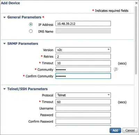The height and width of the screenshot is (135, 139).
Task: Collapse the Telnet/SSH Parameters section
Action: [x=5, y=89]
